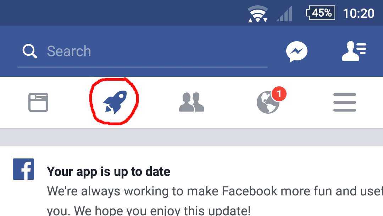Viewport: 383px width, 216px height.
Task: Open the friends list contacts icon
Action: click(354, 51)
